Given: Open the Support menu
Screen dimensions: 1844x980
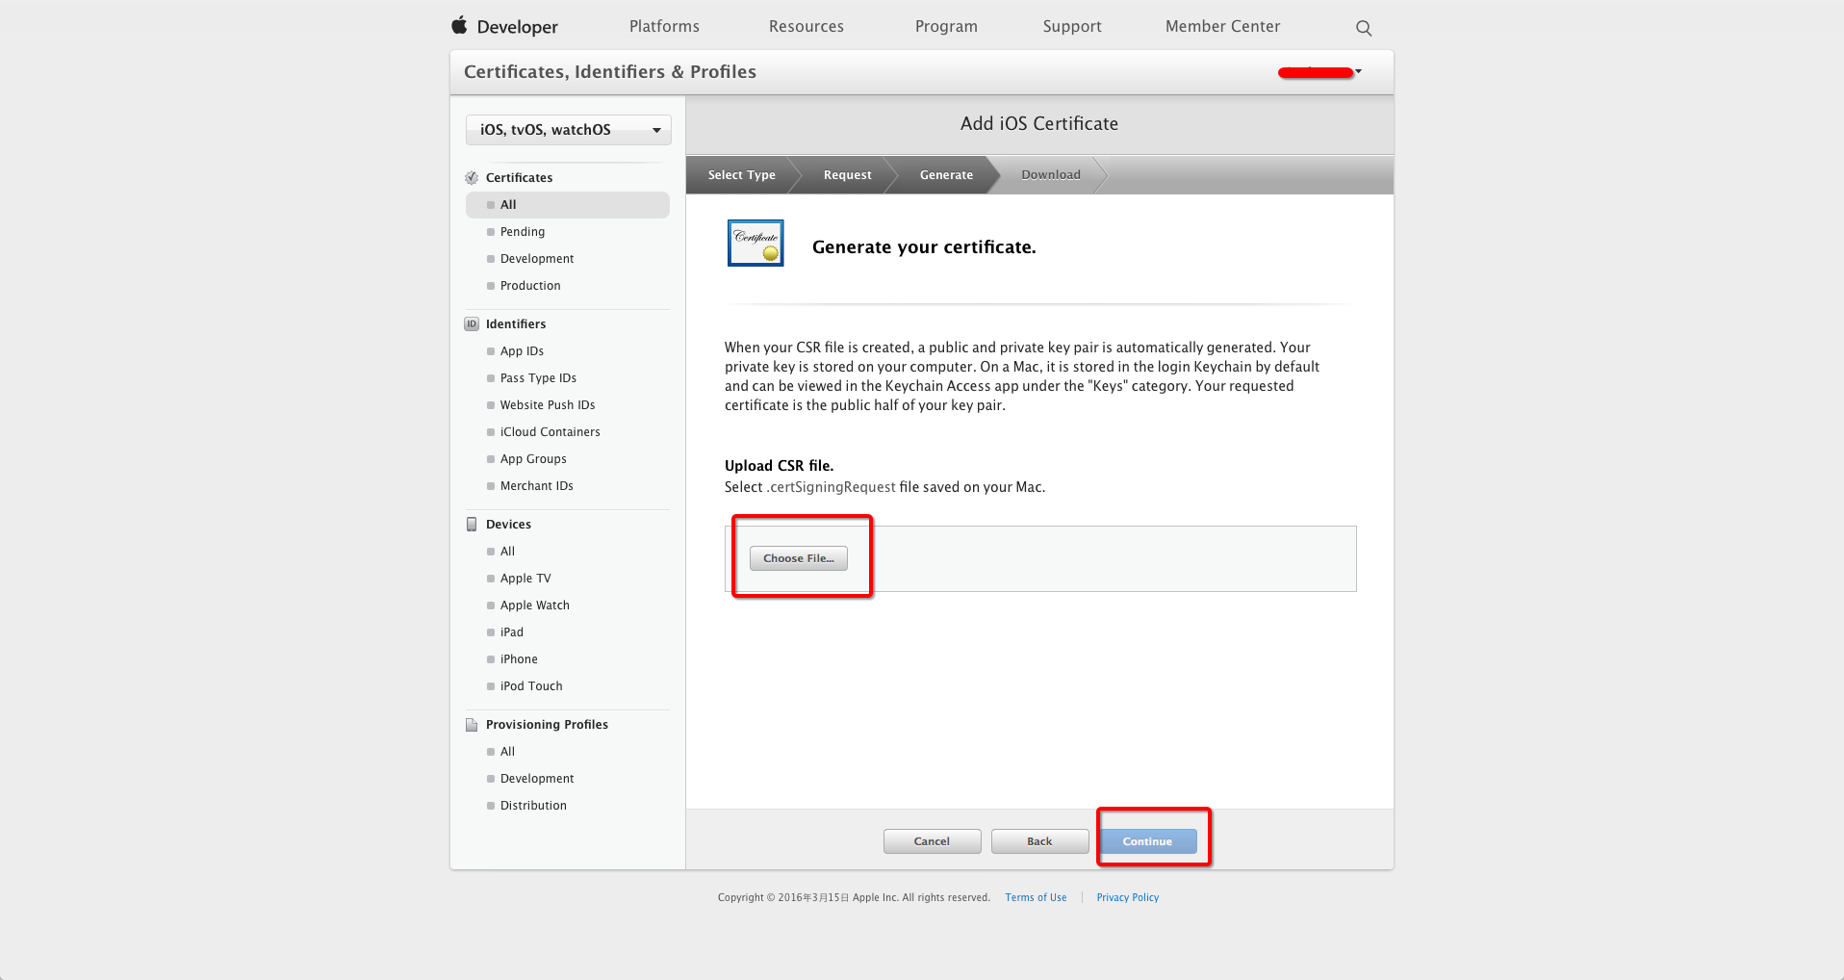Looking at the screenshot, I should (1072, 26).
